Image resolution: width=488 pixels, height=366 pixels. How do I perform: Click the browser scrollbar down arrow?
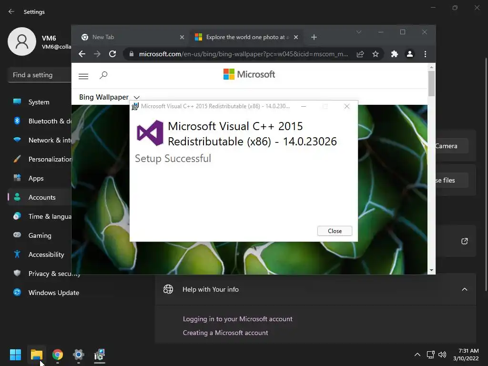[431, 270]
